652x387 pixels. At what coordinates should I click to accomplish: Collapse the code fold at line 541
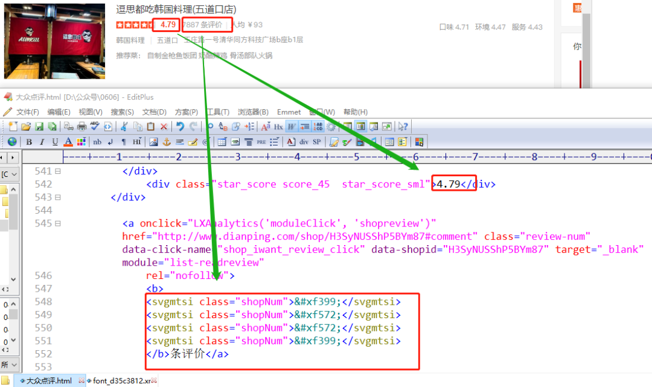coord(58,171)
